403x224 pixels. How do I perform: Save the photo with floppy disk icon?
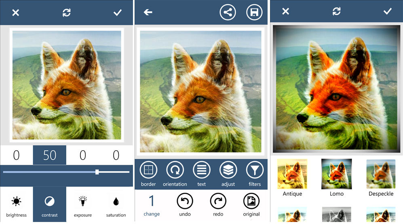point(254,12)
